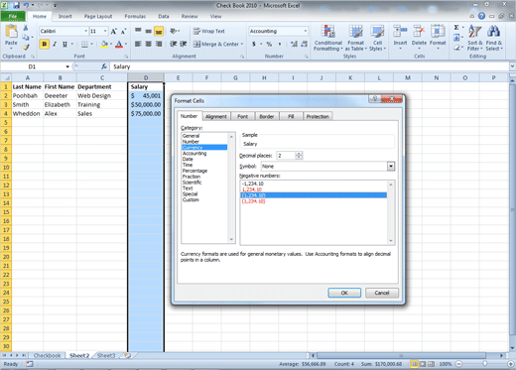Click the Borders icon in Font group

click(x=84, y=44)
